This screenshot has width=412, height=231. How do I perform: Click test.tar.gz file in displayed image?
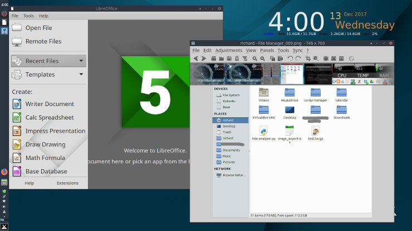click(316, 133)
